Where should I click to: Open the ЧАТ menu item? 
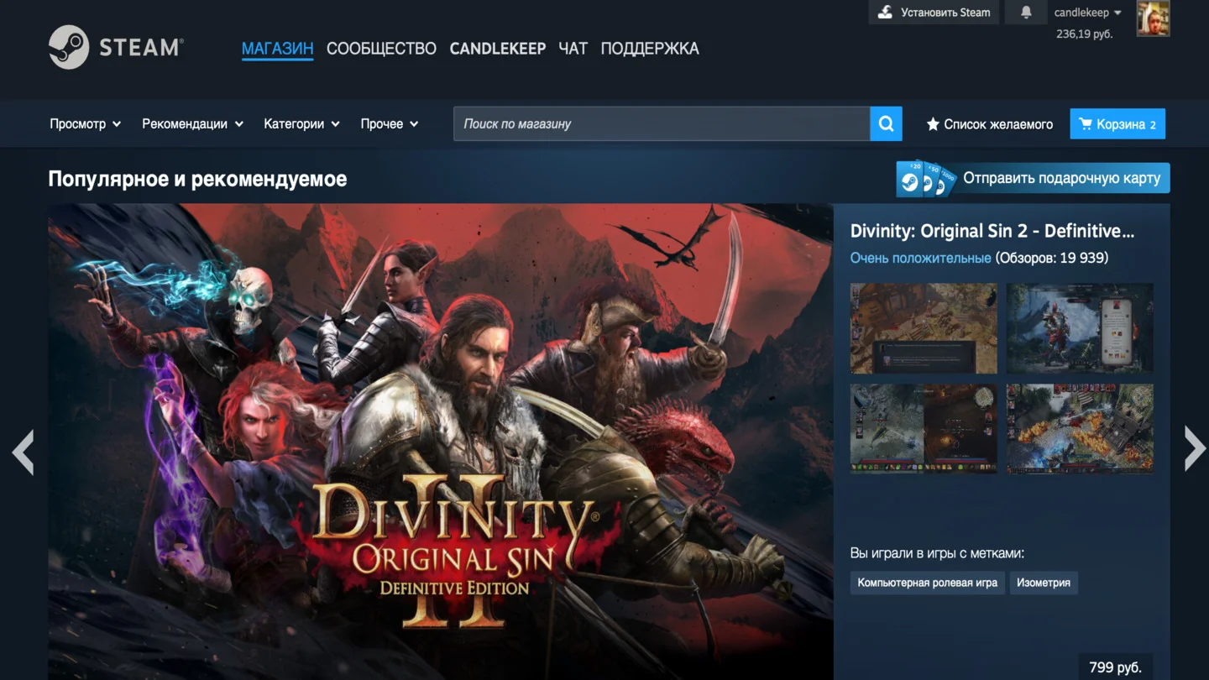coord(573,49)
